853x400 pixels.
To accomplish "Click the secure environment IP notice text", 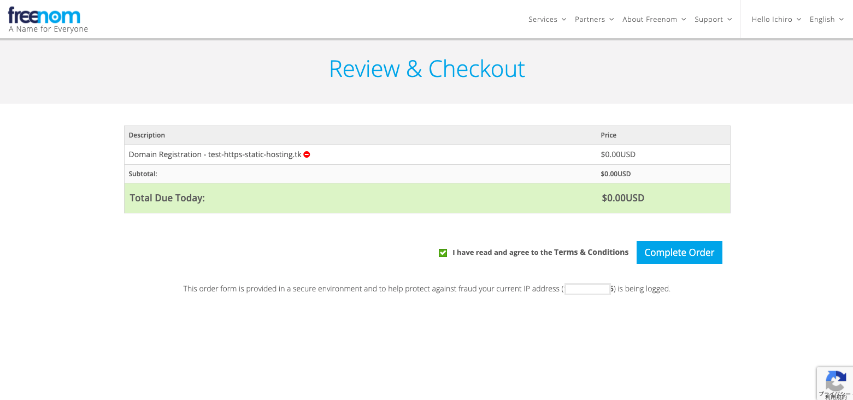I will pos(427,289).
